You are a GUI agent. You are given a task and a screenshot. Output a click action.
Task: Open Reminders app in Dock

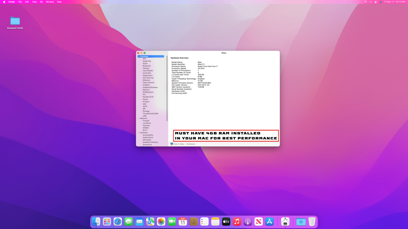[205, 222]
